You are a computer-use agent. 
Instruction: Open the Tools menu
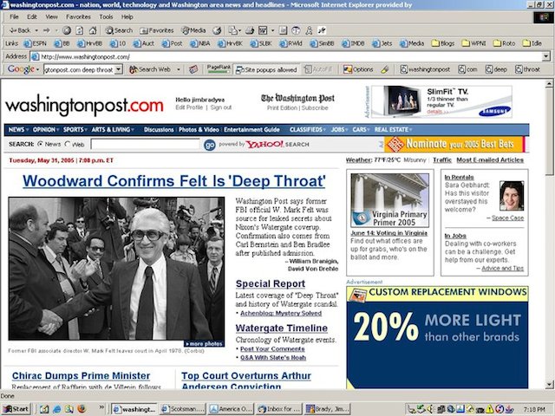pos(106,16)
